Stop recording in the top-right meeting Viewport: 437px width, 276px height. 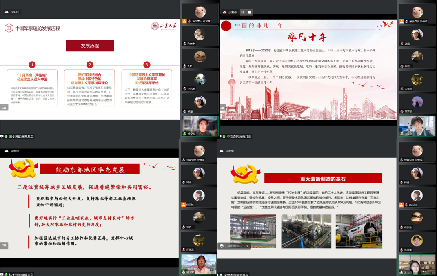pyautogui.click(x=250, y=12)
